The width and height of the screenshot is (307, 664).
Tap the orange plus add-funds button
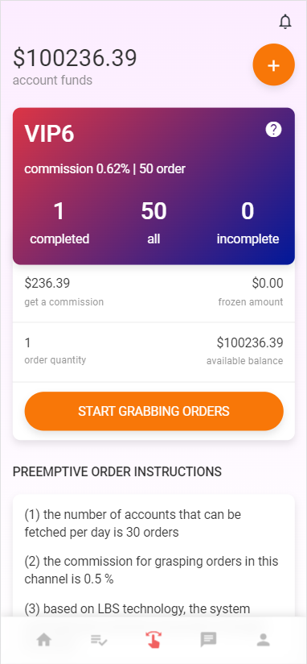click(x=273, y=64)
